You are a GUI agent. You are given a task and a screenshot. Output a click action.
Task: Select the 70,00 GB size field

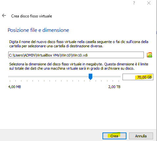[x=138, y=77]
